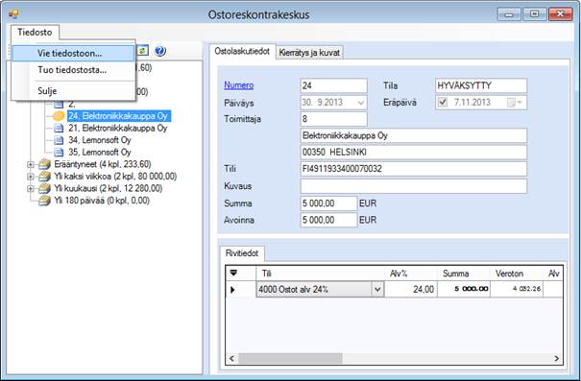Click the 5 000,00 cell in grid
This screenshot has height=381, width=581.
coord(464,289)
